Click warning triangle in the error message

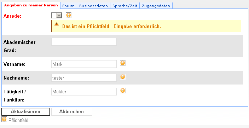(57, 24)
